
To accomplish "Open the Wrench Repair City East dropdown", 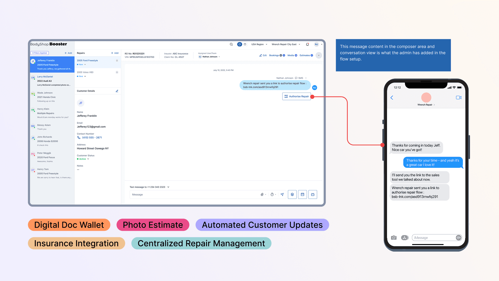I will click(x=286, y=44).
